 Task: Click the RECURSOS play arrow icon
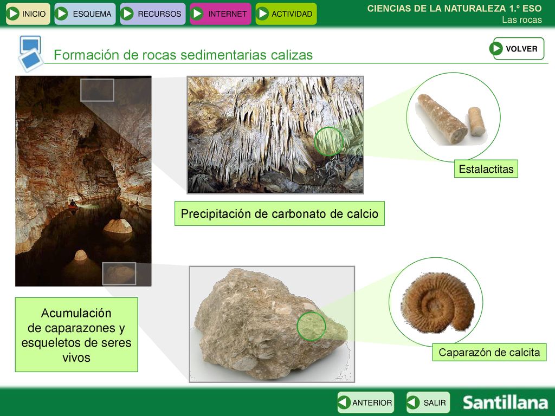[127, 14]
